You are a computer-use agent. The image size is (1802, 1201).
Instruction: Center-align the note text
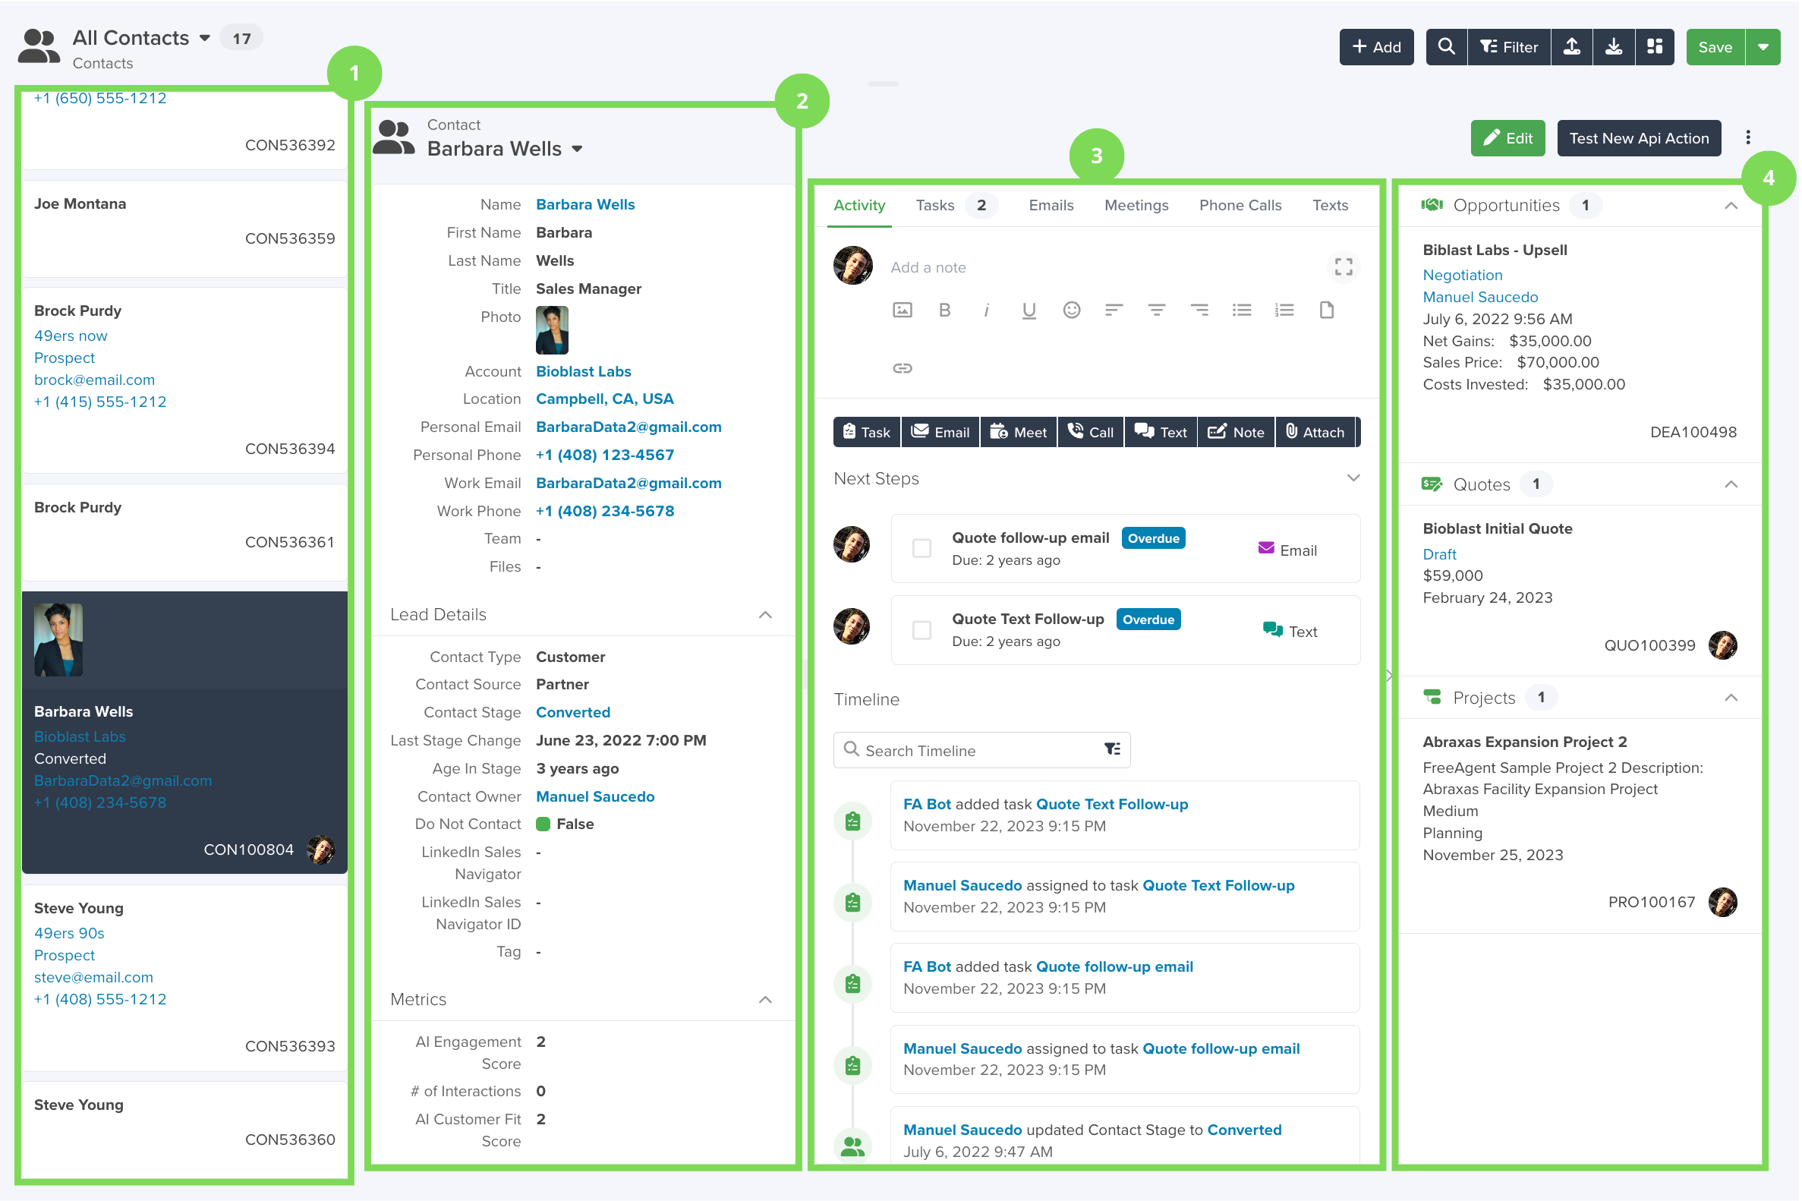[x=1156, y=310]
